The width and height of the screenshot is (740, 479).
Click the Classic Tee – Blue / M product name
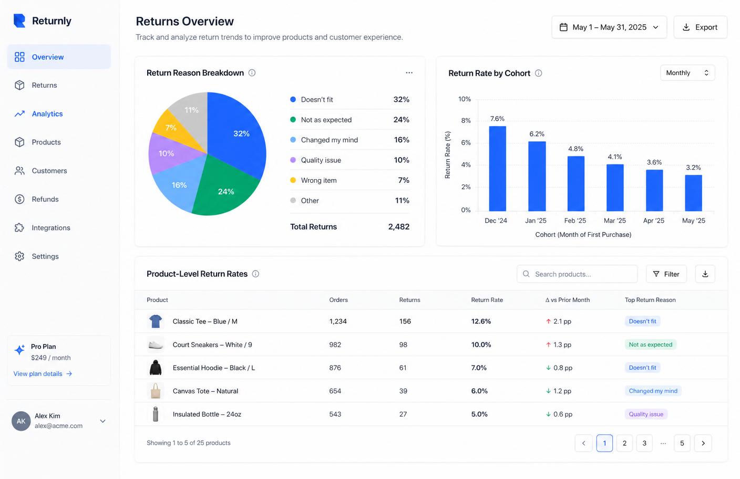coord(205,321)
